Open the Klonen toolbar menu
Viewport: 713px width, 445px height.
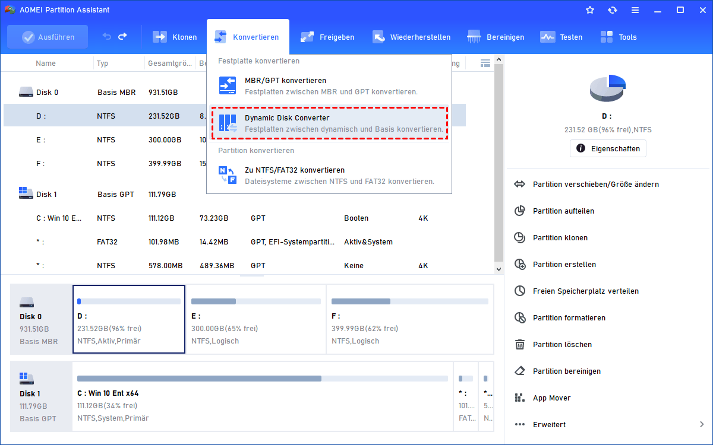point(175,37)
